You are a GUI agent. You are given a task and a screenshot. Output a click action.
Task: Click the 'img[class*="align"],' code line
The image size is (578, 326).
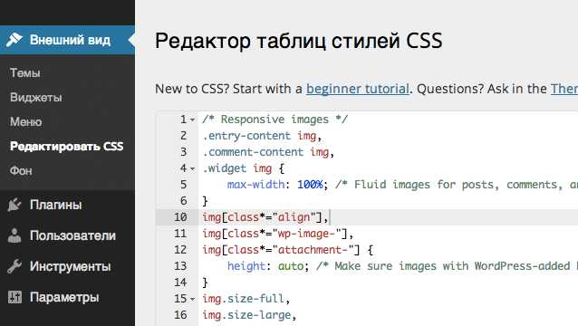[x=265, y=217]
